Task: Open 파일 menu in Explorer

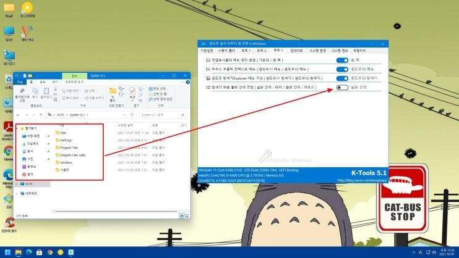Action: pyautogui.click(x=20, y=82)
